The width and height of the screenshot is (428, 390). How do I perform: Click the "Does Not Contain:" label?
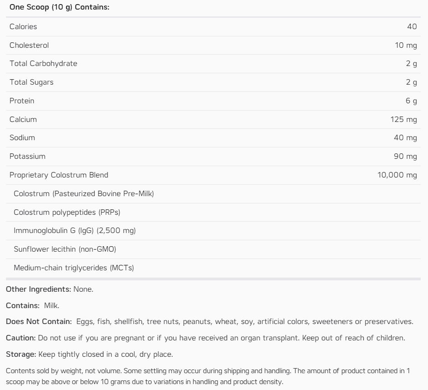[39, 322]
